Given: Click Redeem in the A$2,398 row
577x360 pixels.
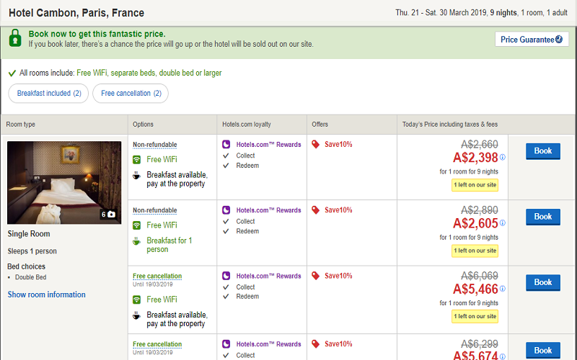Looking at the screenshot, I should pyautogui.click(x=247, y=166).
